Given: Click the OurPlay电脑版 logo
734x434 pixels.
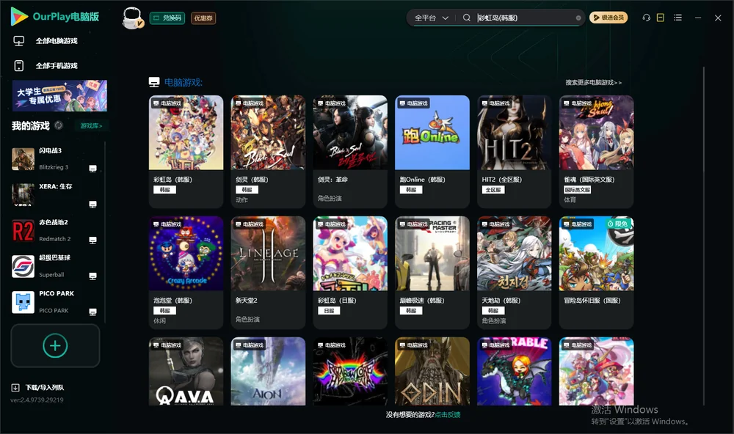Looking at the screenshot, I should 55,17.
